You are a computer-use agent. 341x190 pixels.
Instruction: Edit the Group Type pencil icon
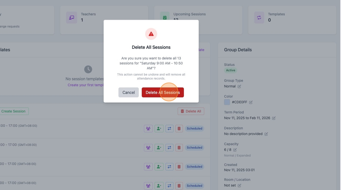tap(239, 86)
